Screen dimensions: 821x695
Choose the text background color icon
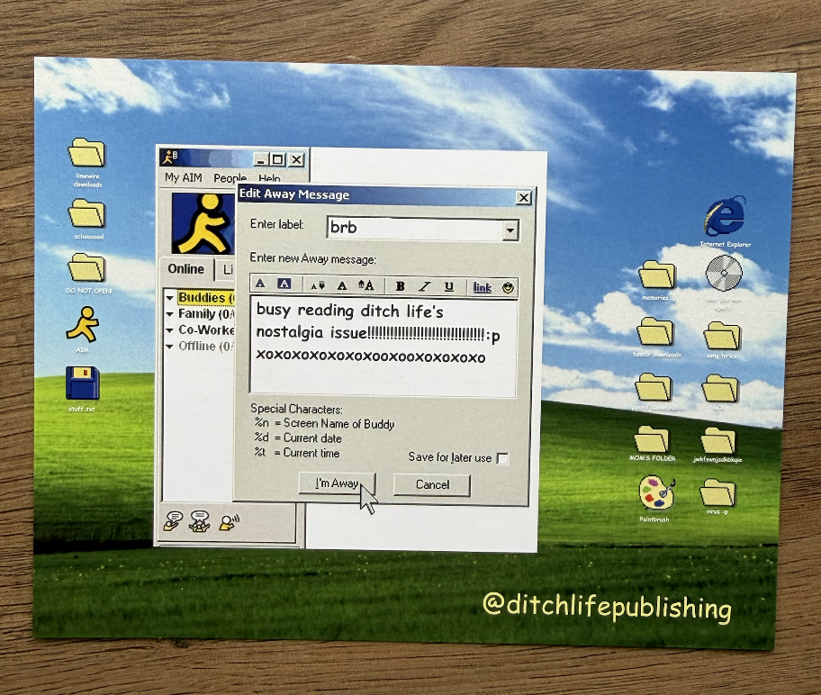pos(284,284)
